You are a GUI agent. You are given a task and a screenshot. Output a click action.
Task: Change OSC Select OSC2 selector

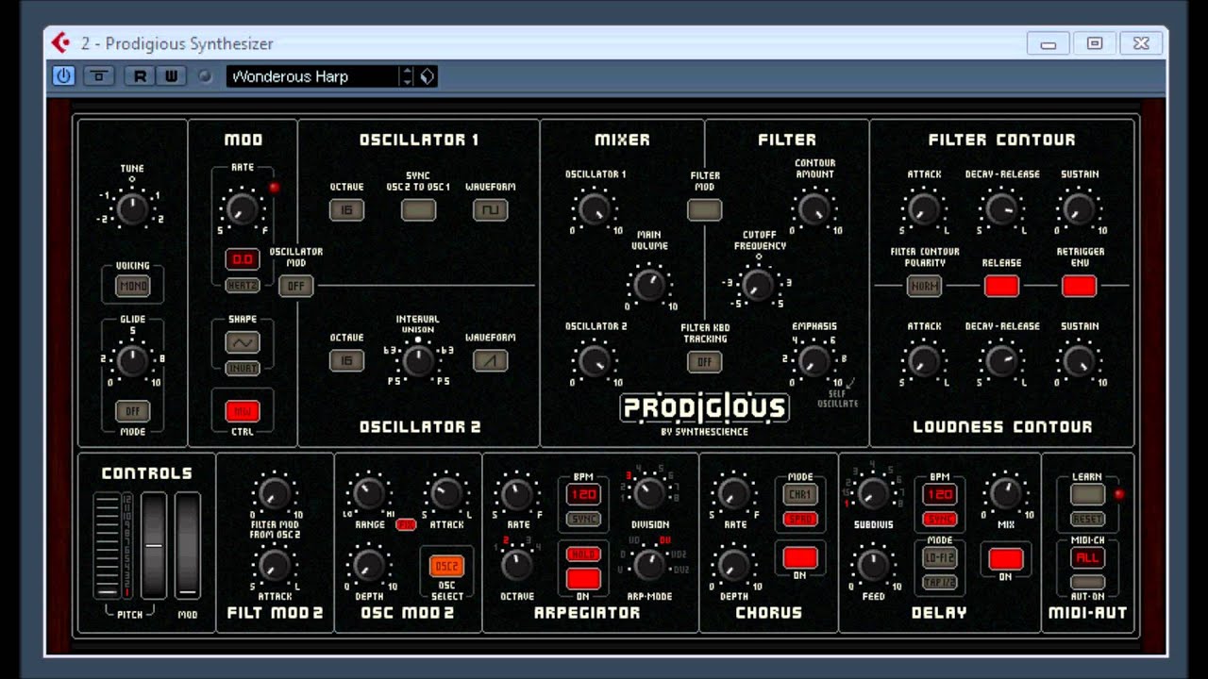tap(446, 566)
